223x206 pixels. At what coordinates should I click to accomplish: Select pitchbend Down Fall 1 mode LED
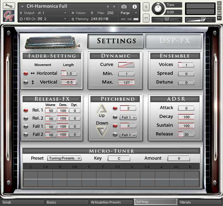tap(115, 134)
